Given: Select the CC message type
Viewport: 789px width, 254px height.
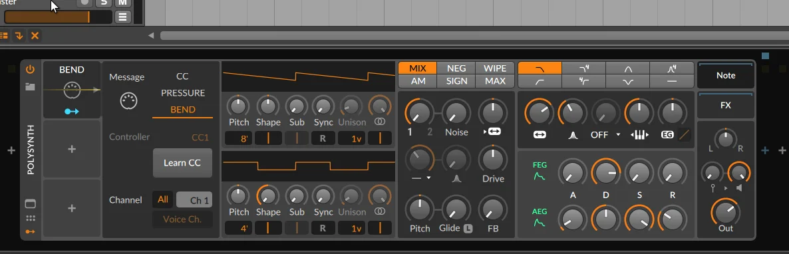Looking at the screenshot, I should [x=182, y=76].
